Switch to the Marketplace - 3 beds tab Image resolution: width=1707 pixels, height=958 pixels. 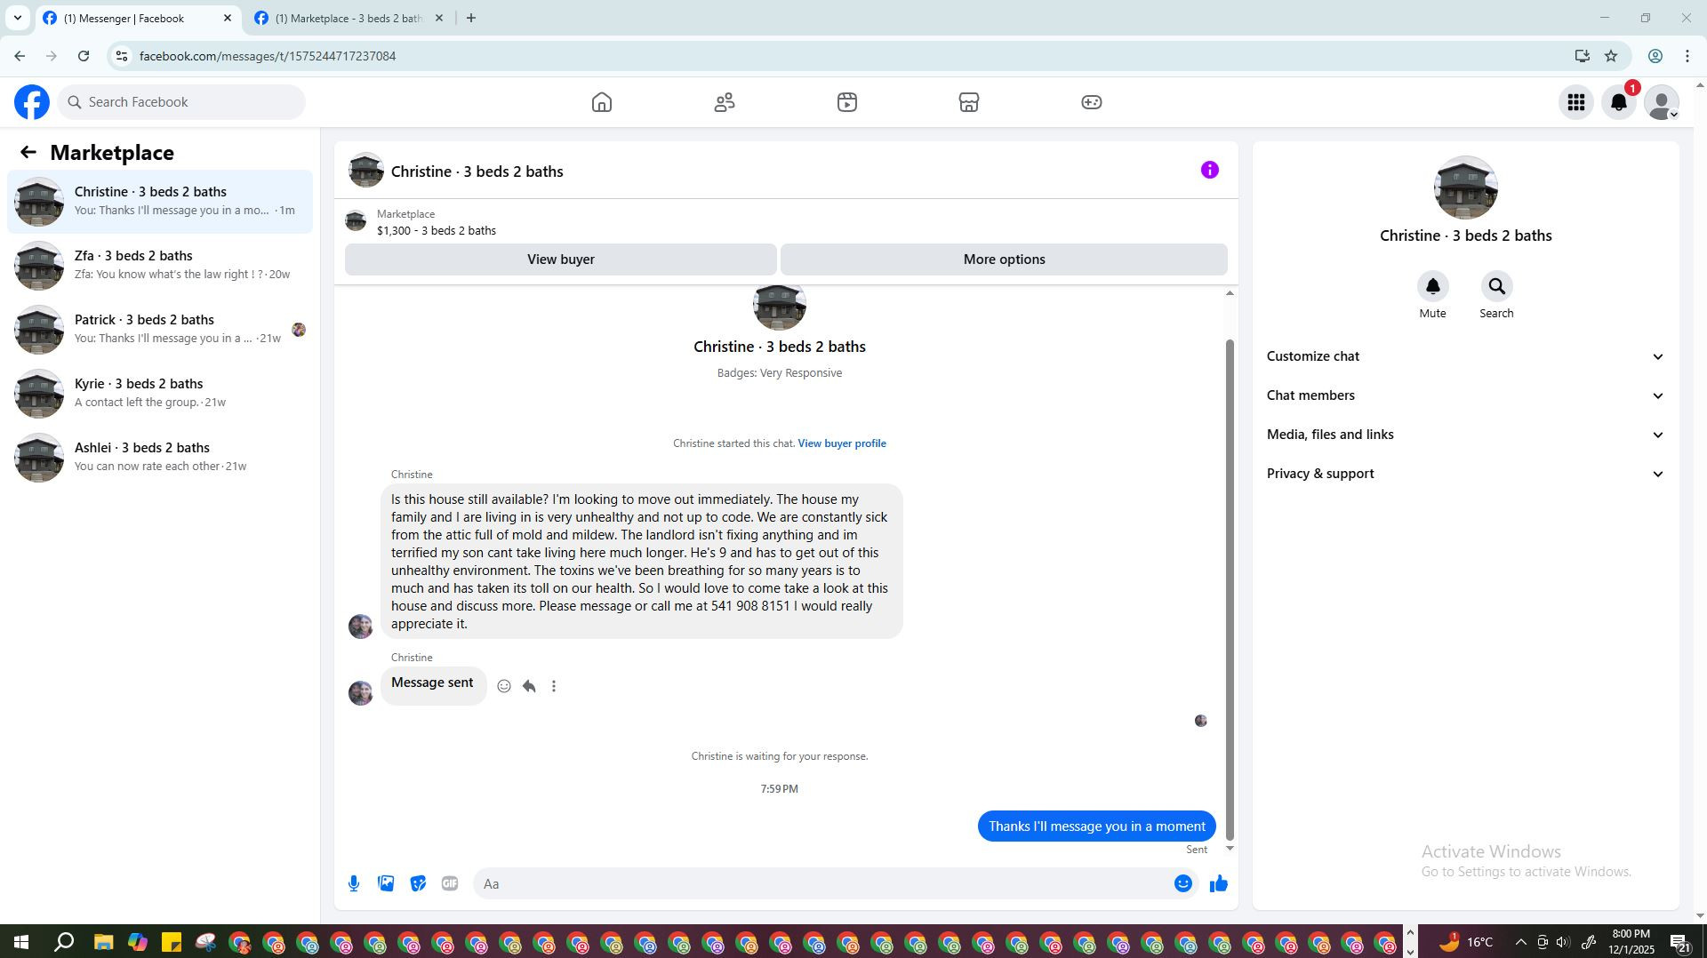click(349, 19)
